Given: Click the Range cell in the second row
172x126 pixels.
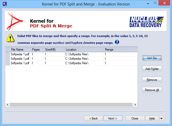Looking at the screenshot, I should [x=120, y=59].
